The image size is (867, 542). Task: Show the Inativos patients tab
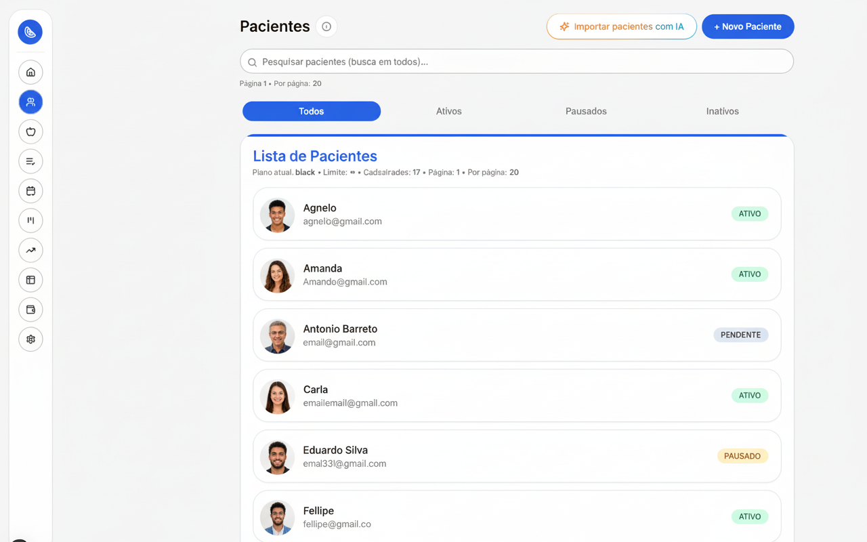point(722,111)
